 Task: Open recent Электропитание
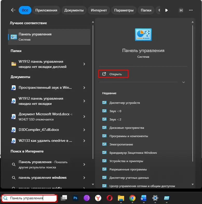tap(121, 144)
